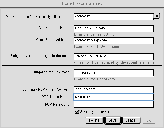Click the 'Example: James I. Smith' hint text

95,34
